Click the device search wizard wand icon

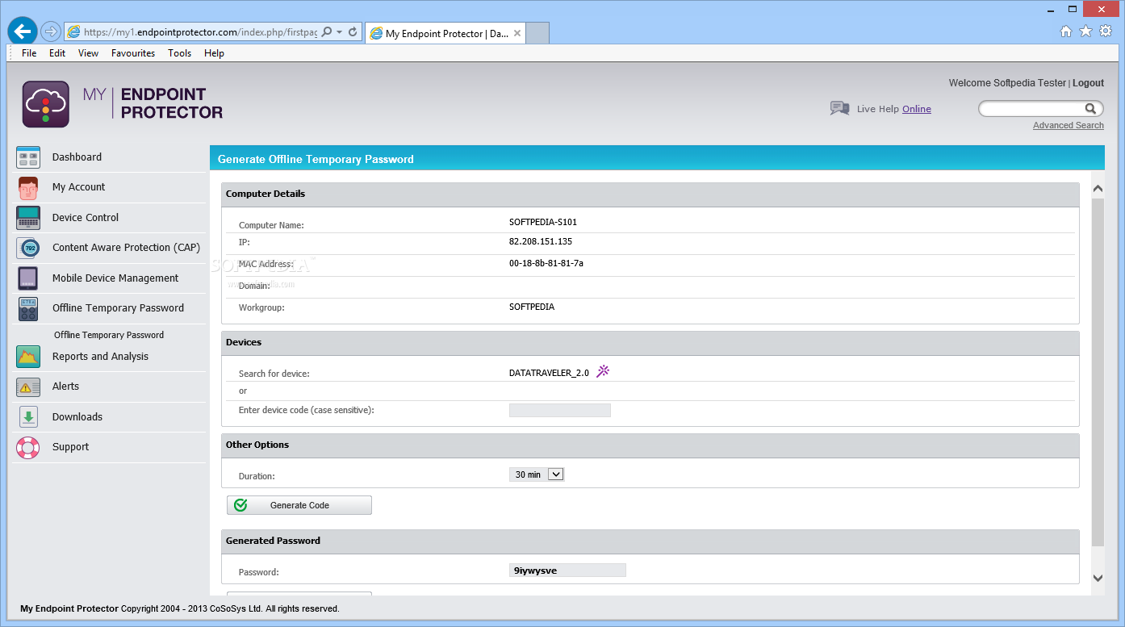tap(603, 371)
